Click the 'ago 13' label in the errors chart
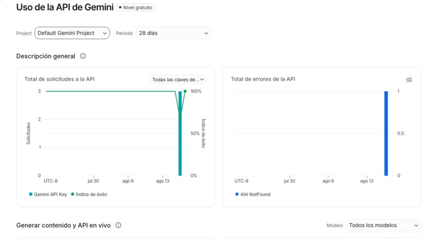The image size is (437, 239). tap(367, 181)
